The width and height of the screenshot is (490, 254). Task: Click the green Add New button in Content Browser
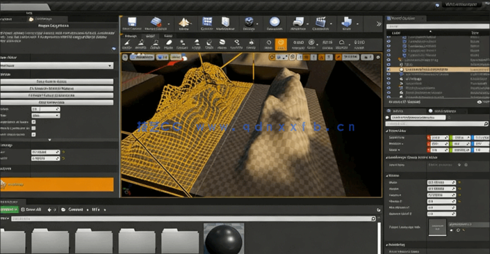click(9, 209)
